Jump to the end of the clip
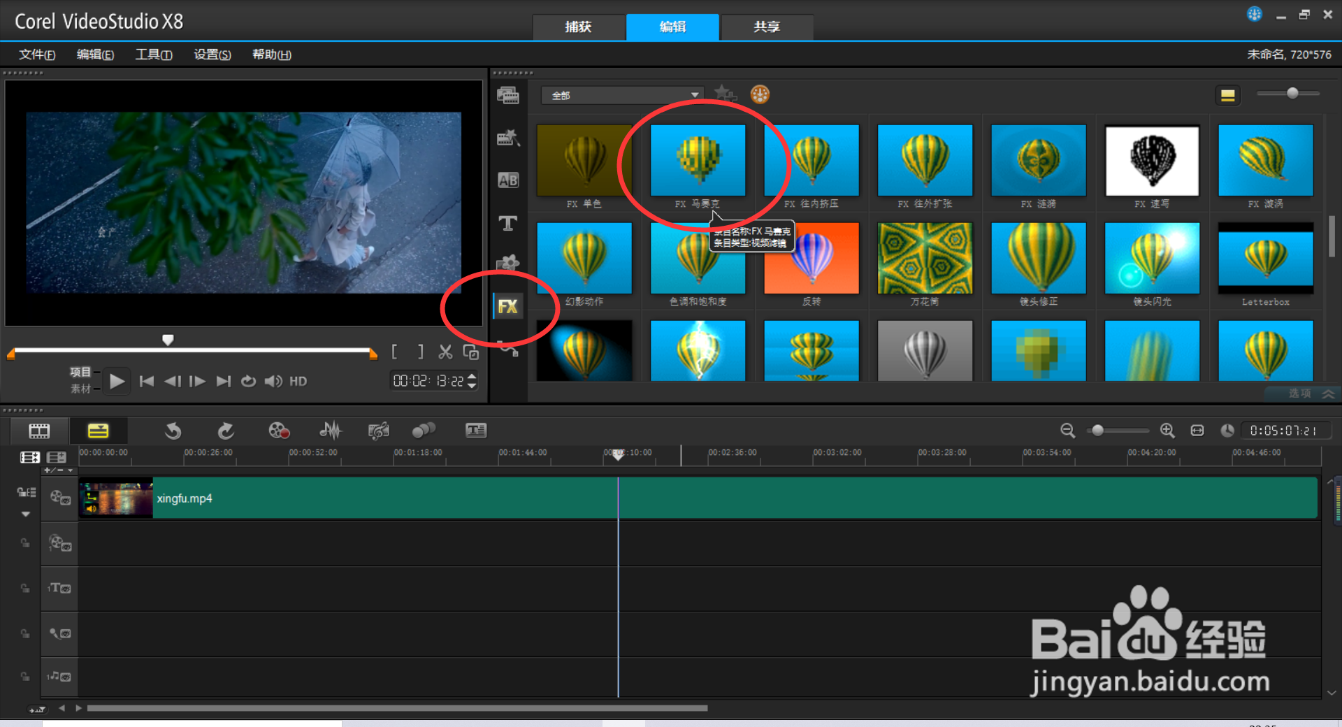This screenshot has width=1342, height=727. (223, 381)
